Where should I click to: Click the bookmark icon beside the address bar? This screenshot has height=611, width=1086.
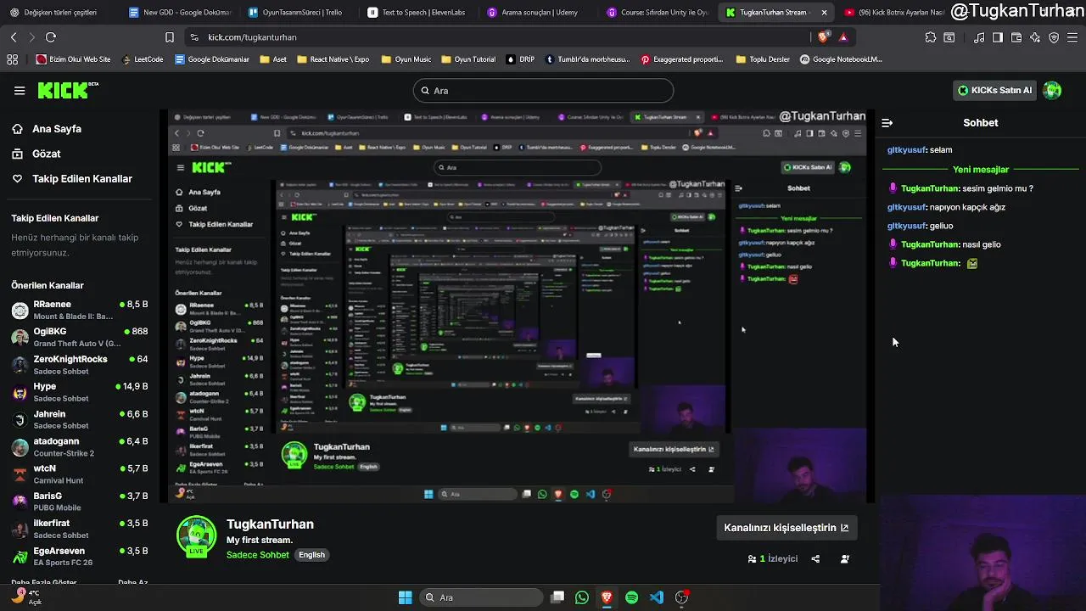(x=170, y=37)
